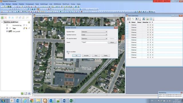Click the Ryd button in the dialog

[96, 56]
